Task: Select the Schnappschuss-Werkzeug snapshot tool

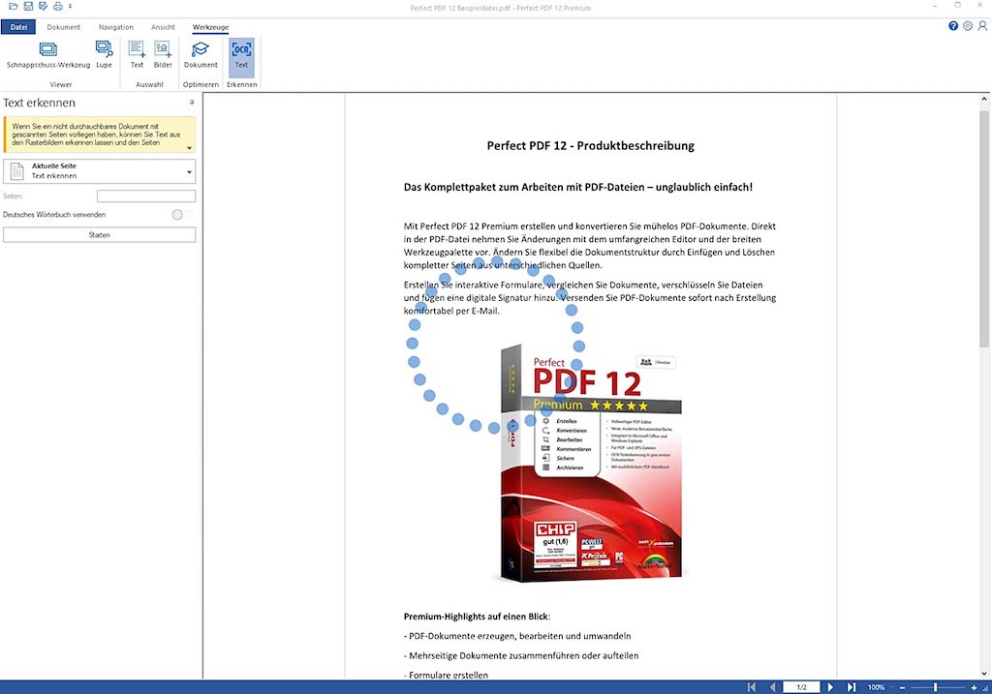Action: pos(47,54)
